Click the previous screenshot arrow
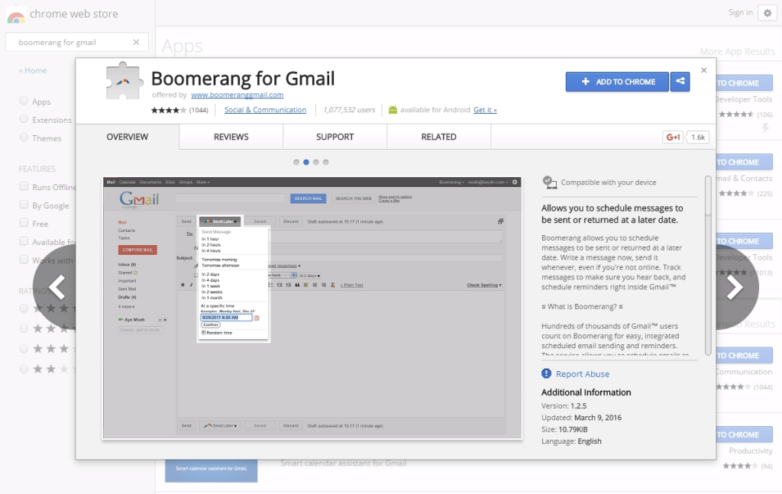 pos(55,286)
